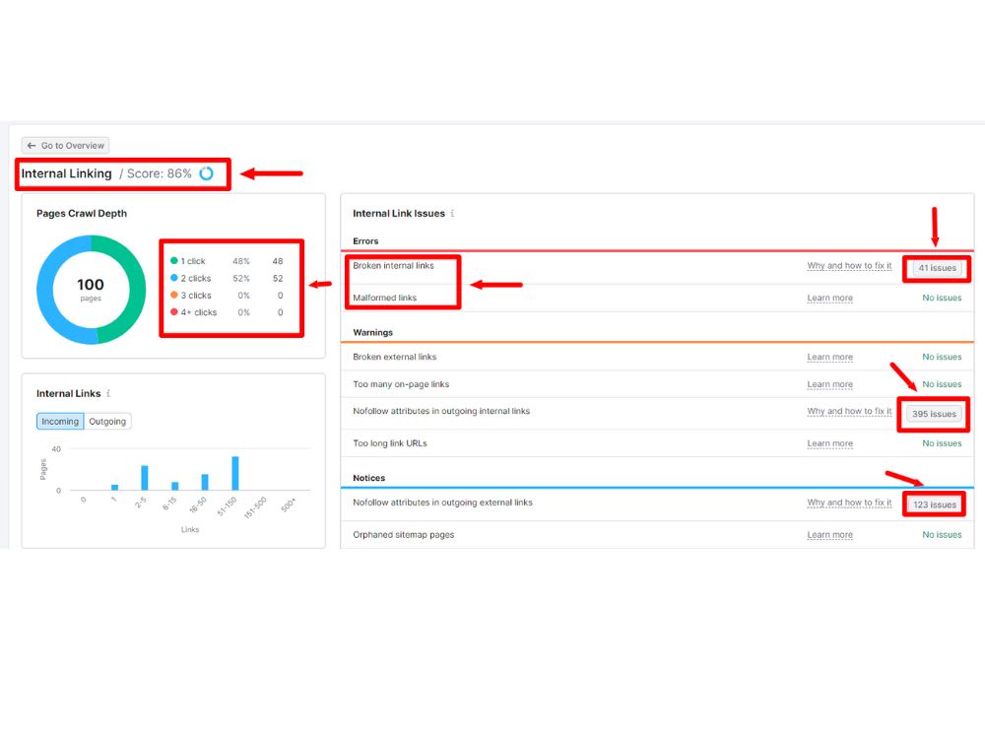
Task: Click the Notices section heading
Action: [368, 478]
